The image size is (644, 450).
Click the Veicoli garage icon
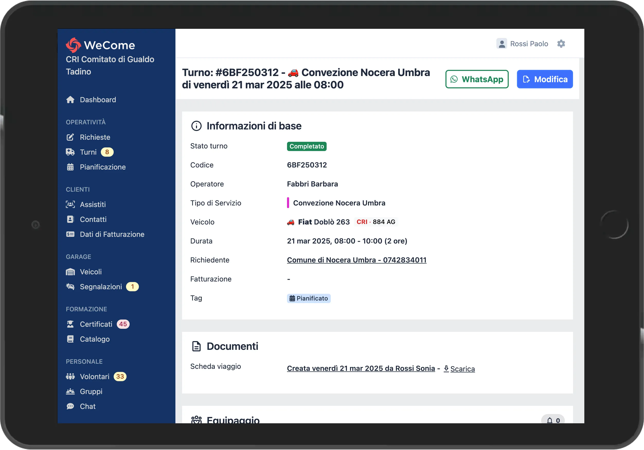(x=70, y=272)
